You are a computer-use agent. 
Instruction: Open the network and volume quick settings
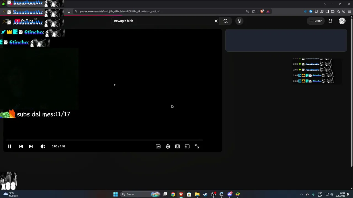(329, 194)
